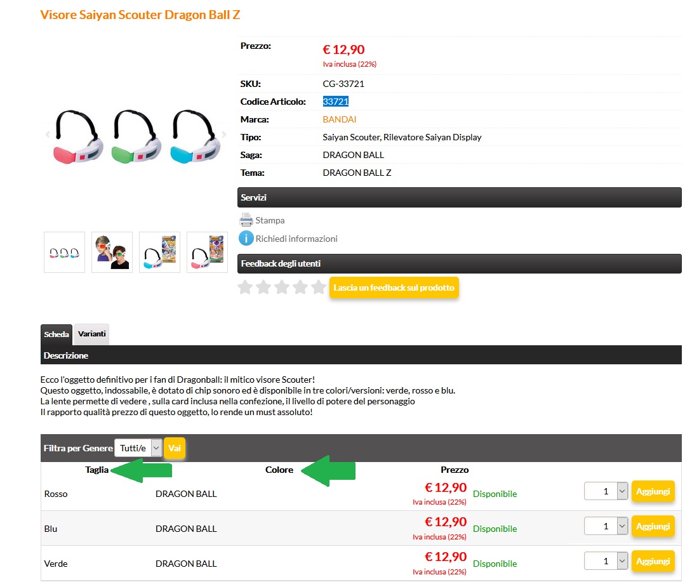Click Disponibile status in Blu row

pyautogui.click(x=495, y=529)
